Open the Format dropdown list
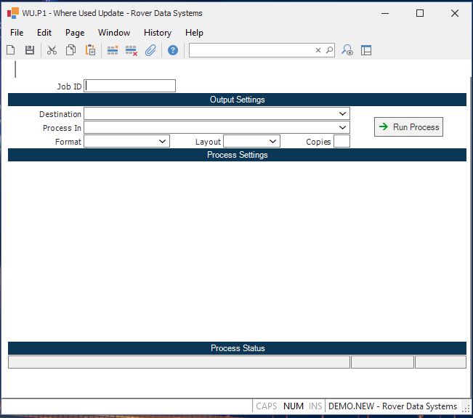This screenshot has height=418, width=473. coord(162,142)
